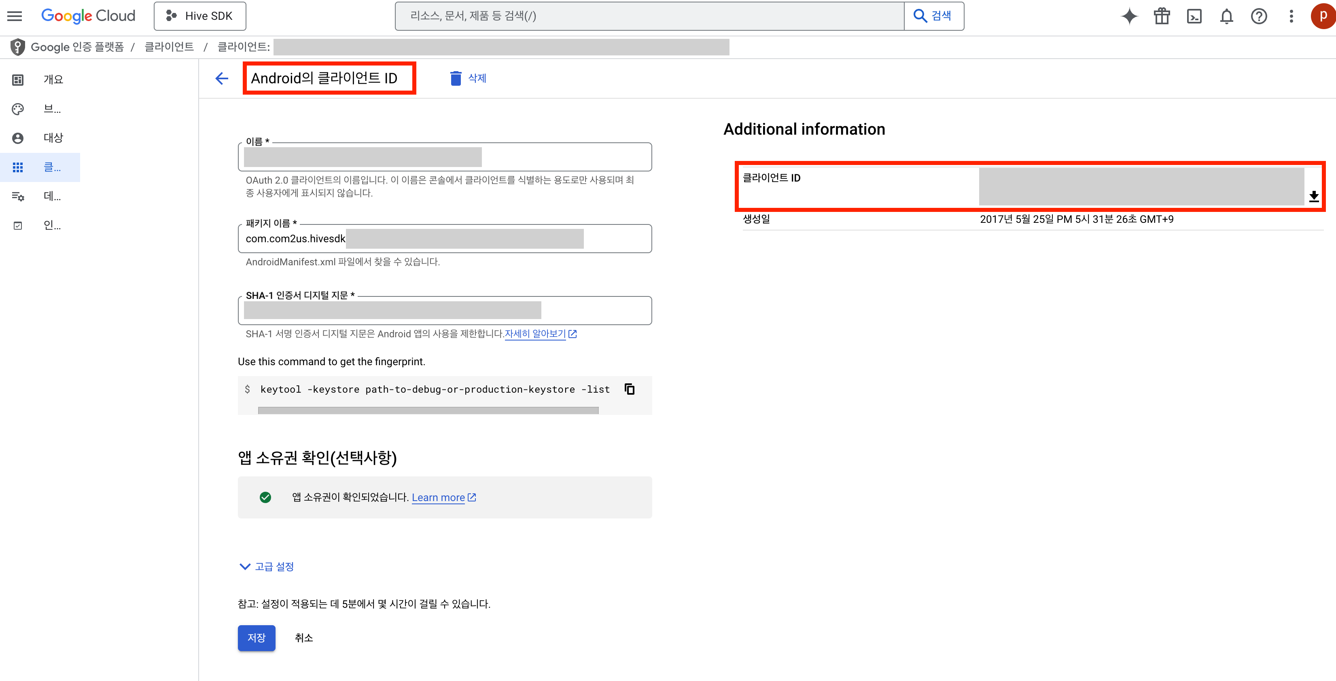Image resolution: width=1336 pixels, height=681 pixels.
Task: Open the notifications bell
Action: (1226, 16)
